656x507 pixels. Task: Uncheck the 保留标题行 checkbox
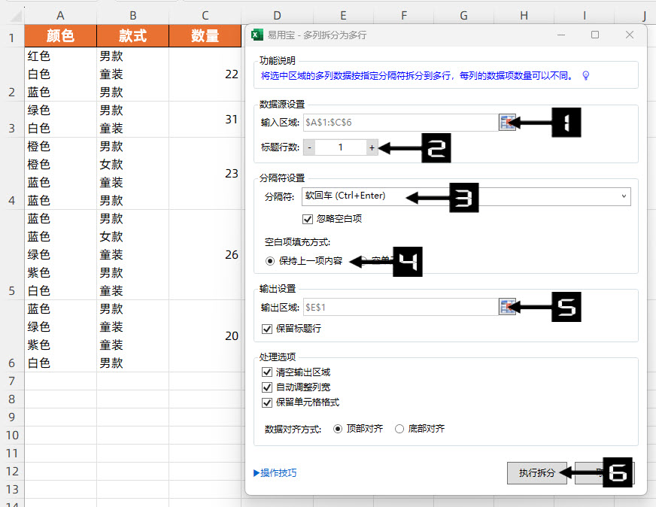267,329
